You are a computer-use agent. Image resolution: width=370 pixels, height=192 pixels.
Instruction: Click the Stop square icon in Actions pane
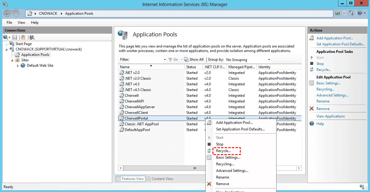[x=312, y=64]
